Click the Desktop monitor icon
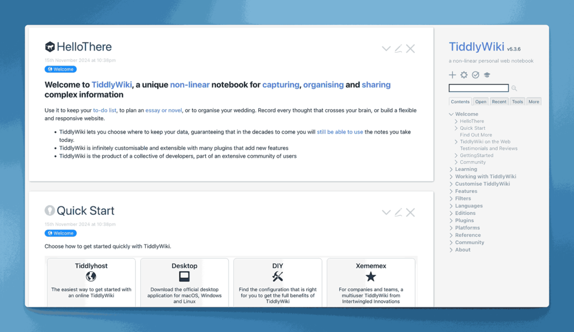Image resolution: width=574 pixels, height=332 pixels. pyautogui.click(x=184, y=276)
